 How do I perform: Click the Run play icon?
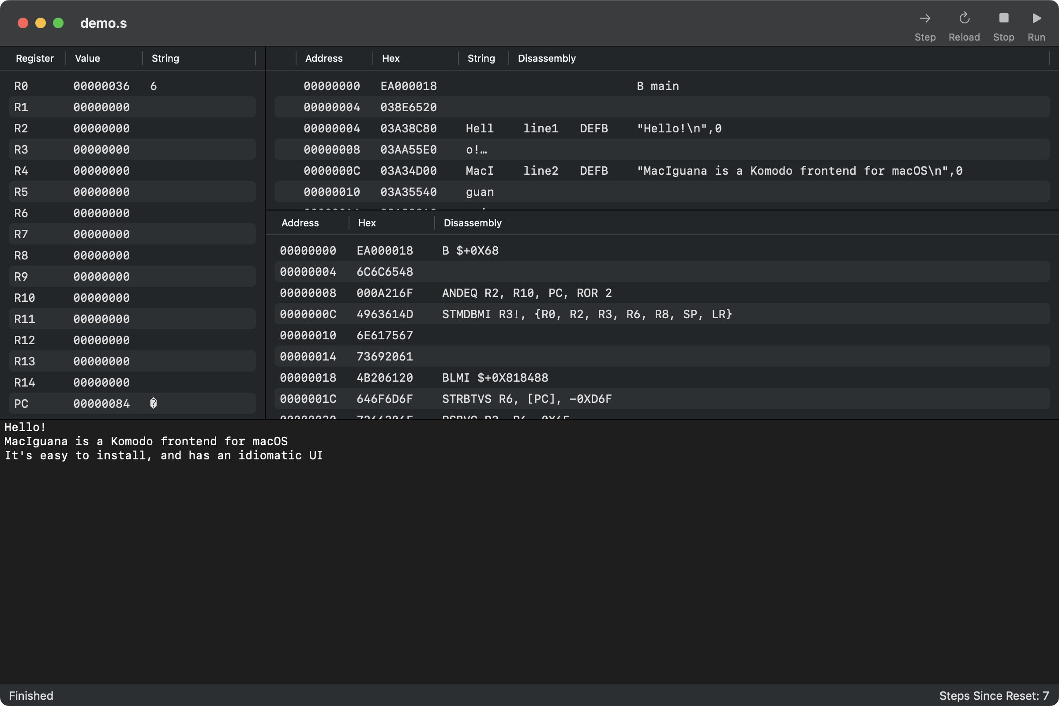click(x=1036, y=19)
